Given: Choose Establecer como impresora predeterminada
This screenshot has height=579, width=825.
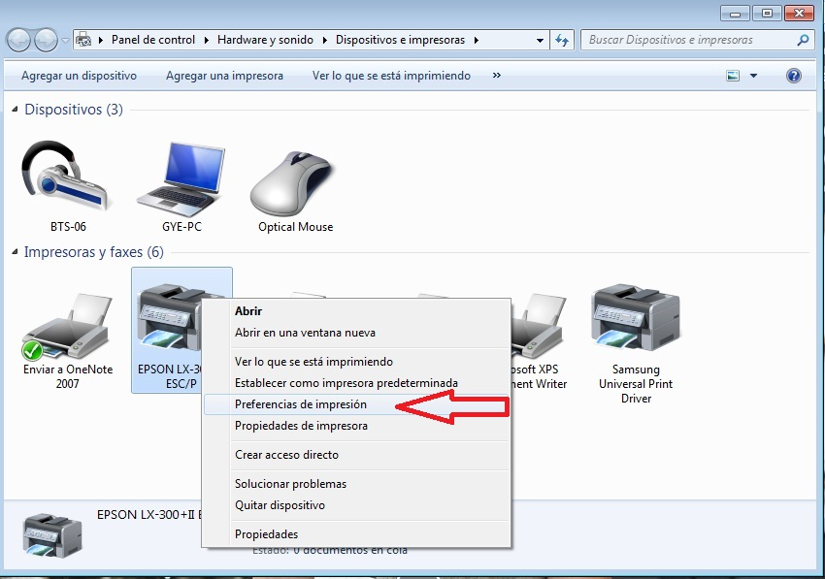Looking at the screenshot, I should pyautogui.click(x=356, y=383).
